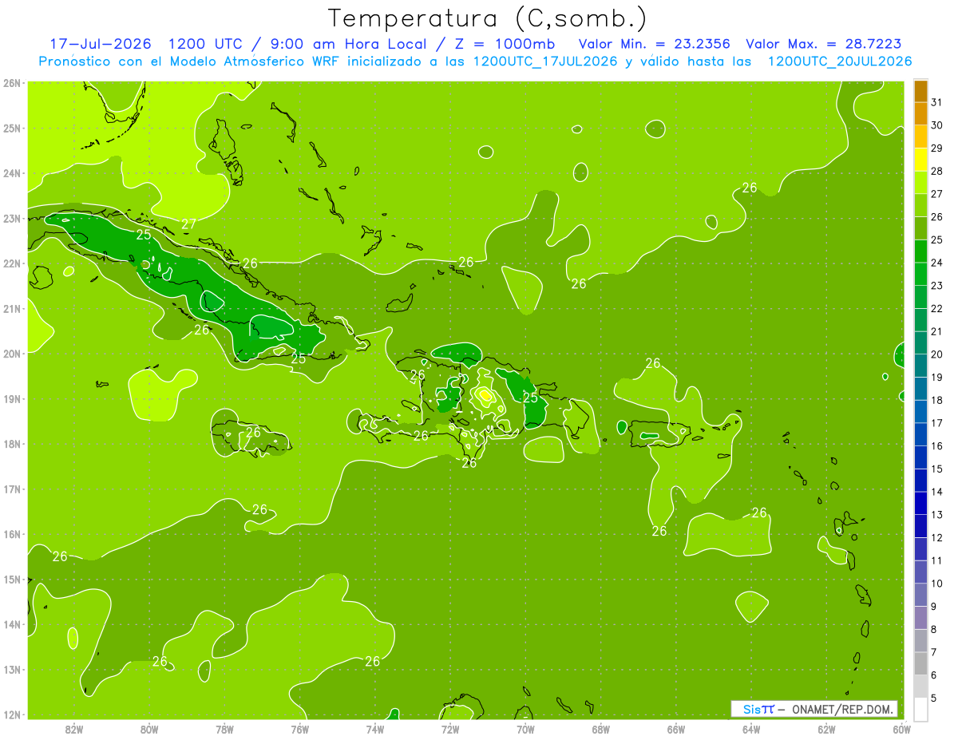Click the 20 label on the color scale
The width and height of the screenshot is (958, 740).
click(x=937, y=354)
